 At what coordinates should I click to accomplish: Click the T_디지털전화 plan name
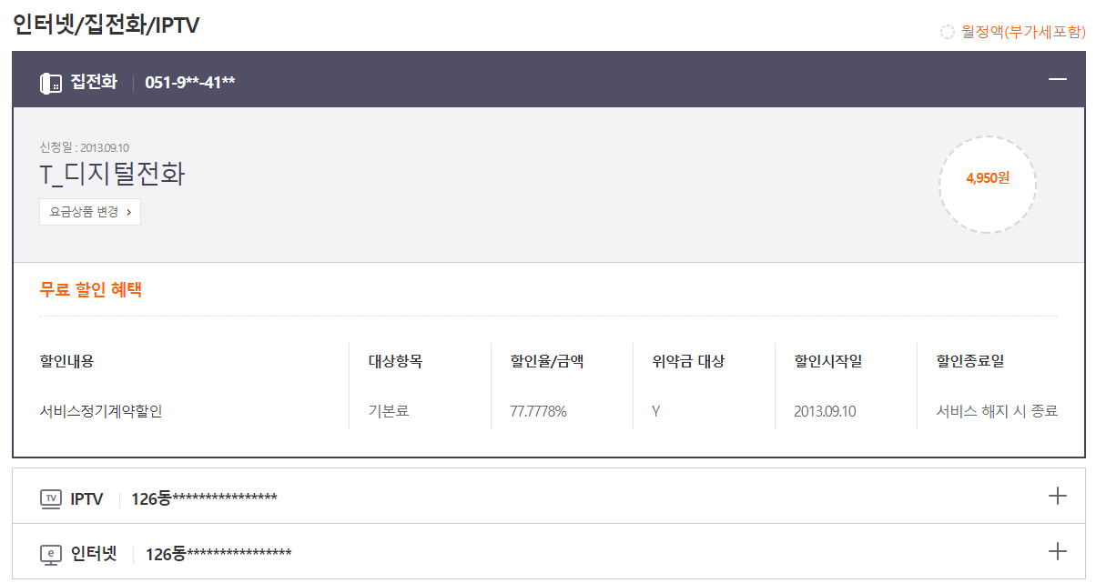click(112, 175)
